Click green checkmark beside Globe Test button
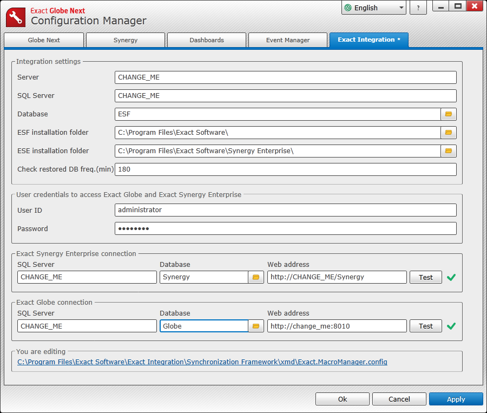 451,326
